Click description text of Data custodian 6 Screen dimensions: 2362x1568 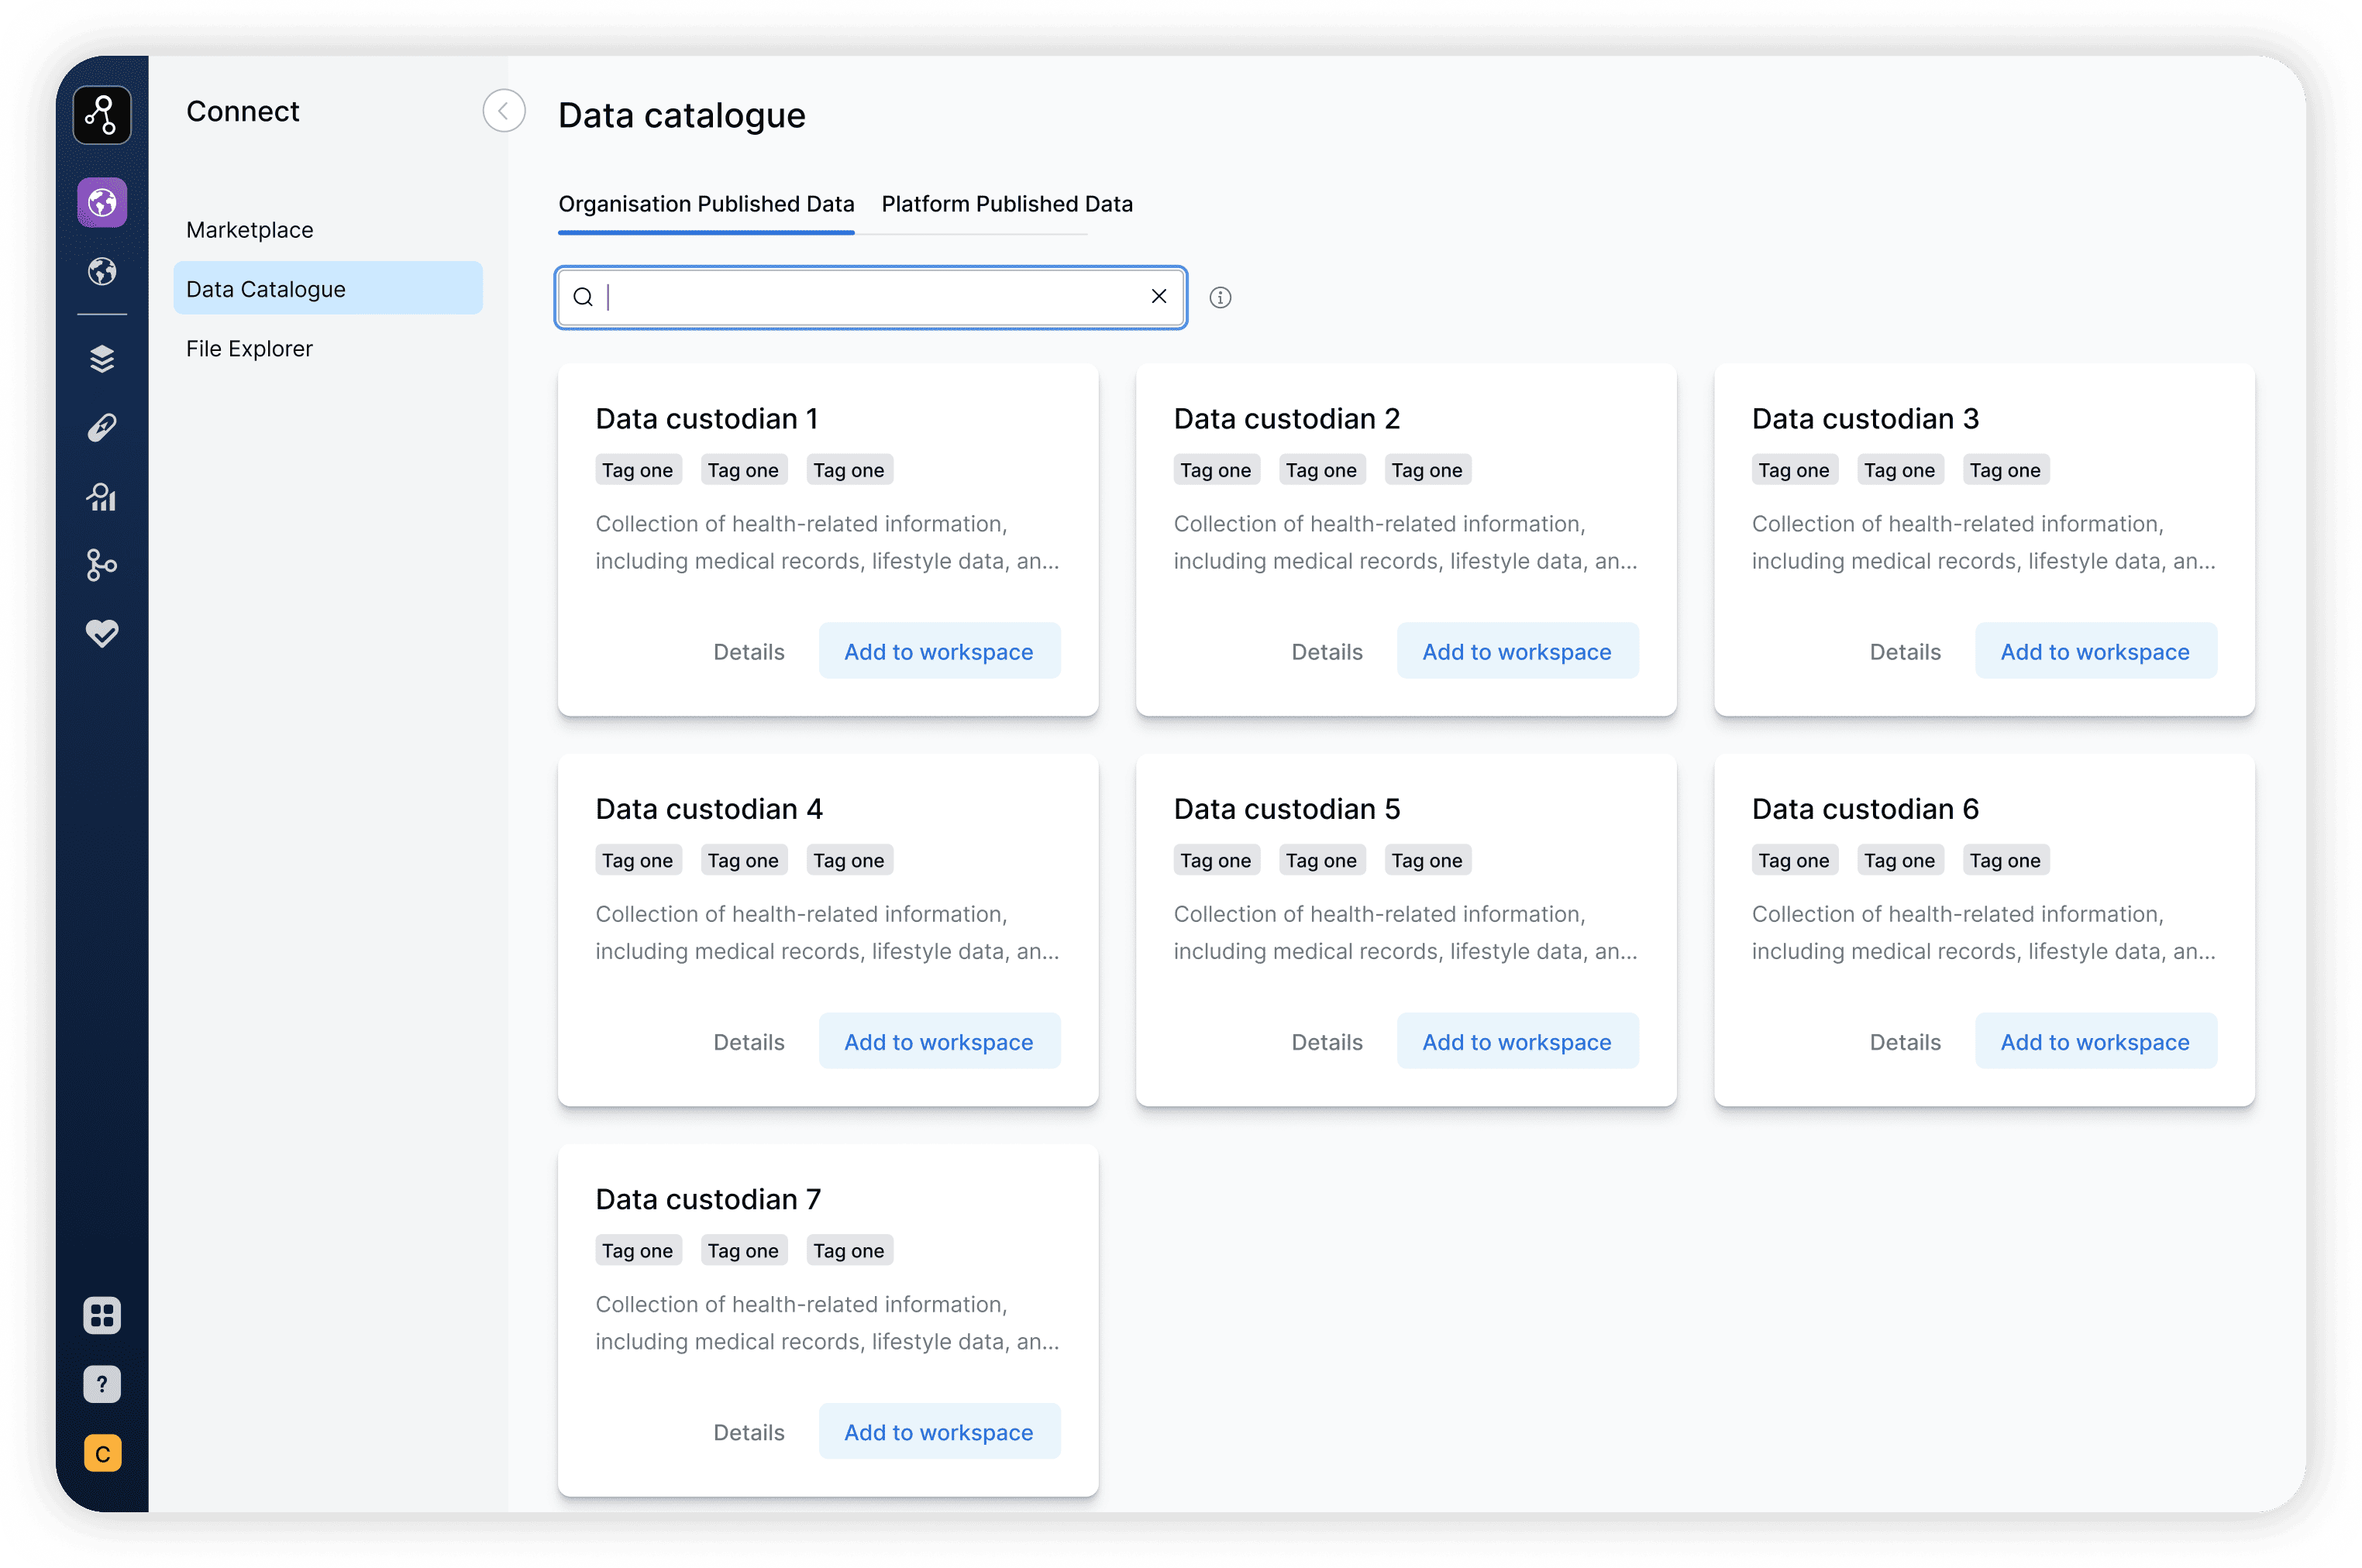[1983, 932]
